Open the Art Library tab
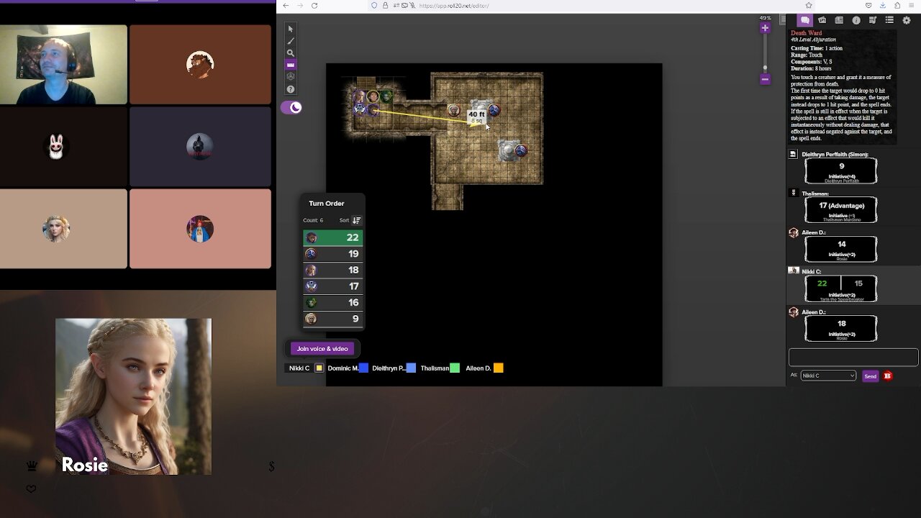 (x=822, y=20)
